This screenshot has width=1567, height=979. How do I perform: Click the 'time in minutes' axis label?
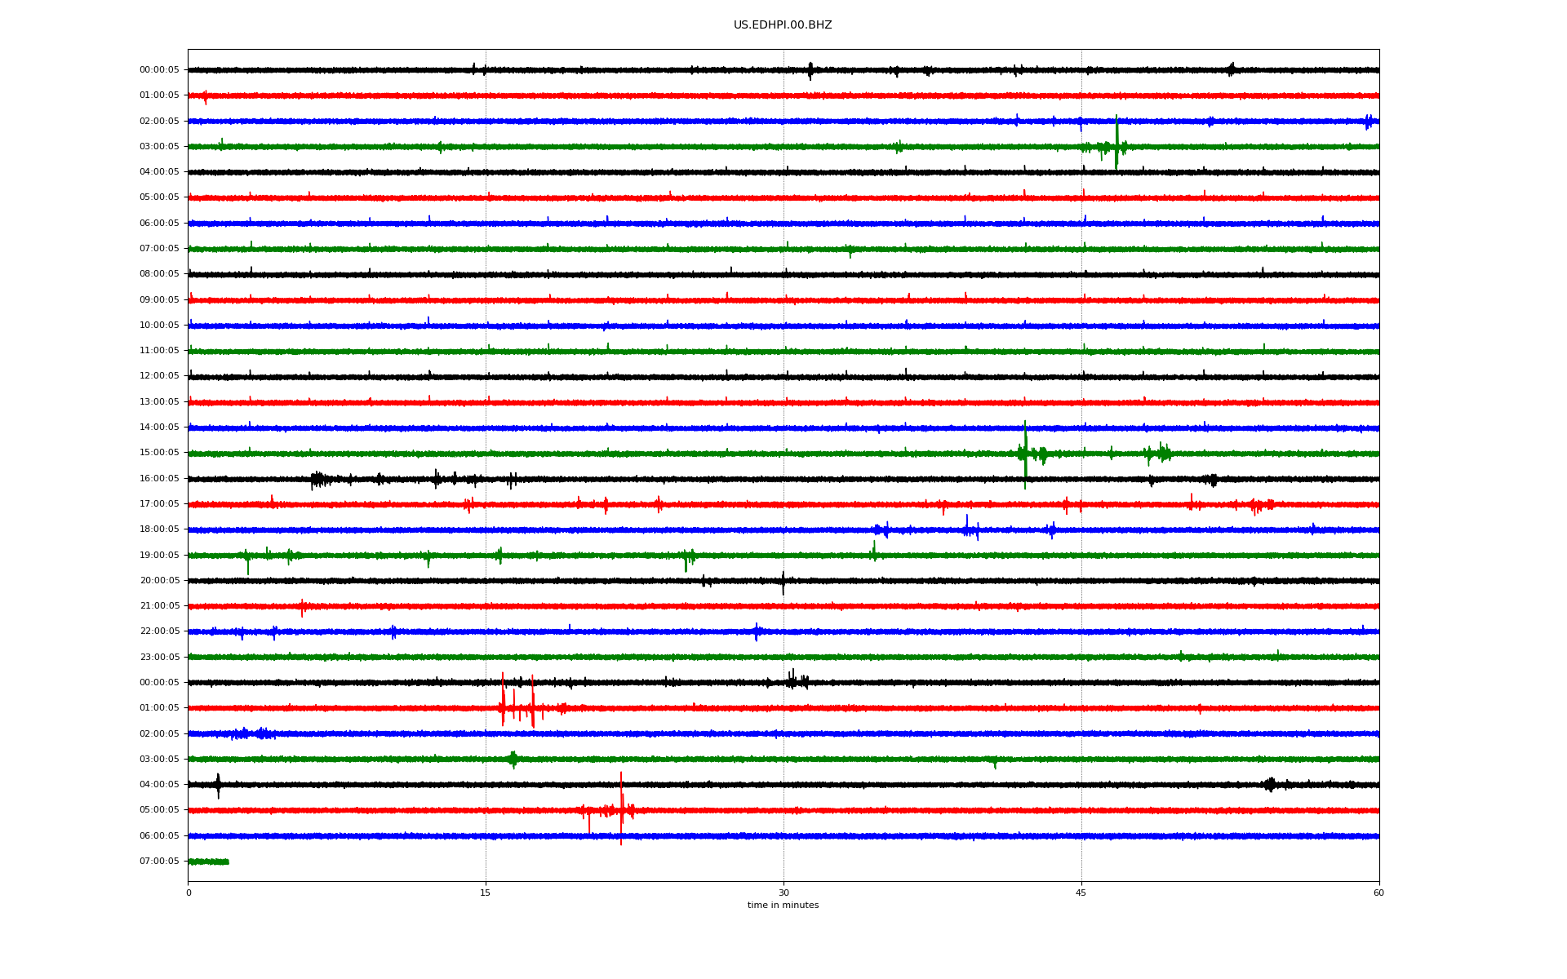point(783,905)
